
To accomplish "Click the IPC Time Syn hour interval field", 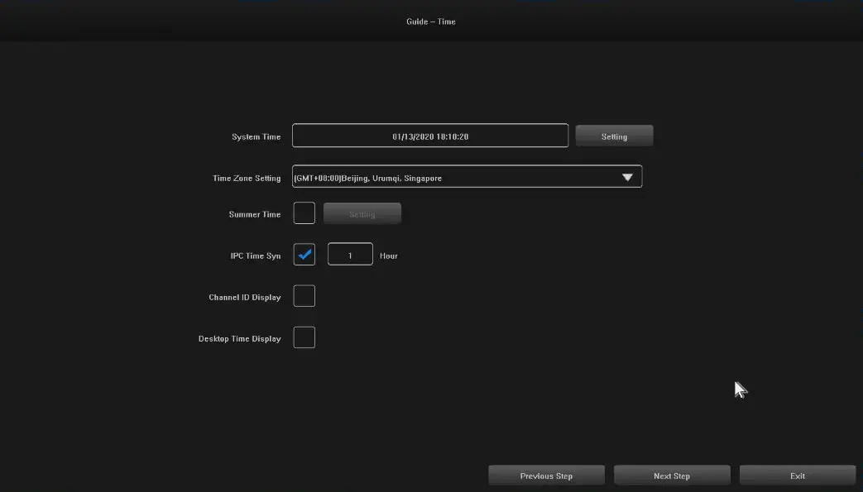I will tap(350, 256).
